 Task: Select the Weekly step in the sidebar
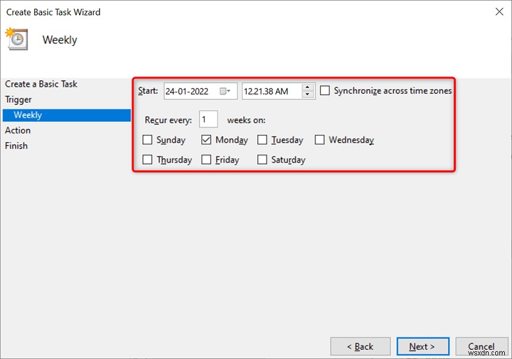click(x=28, y=115)
